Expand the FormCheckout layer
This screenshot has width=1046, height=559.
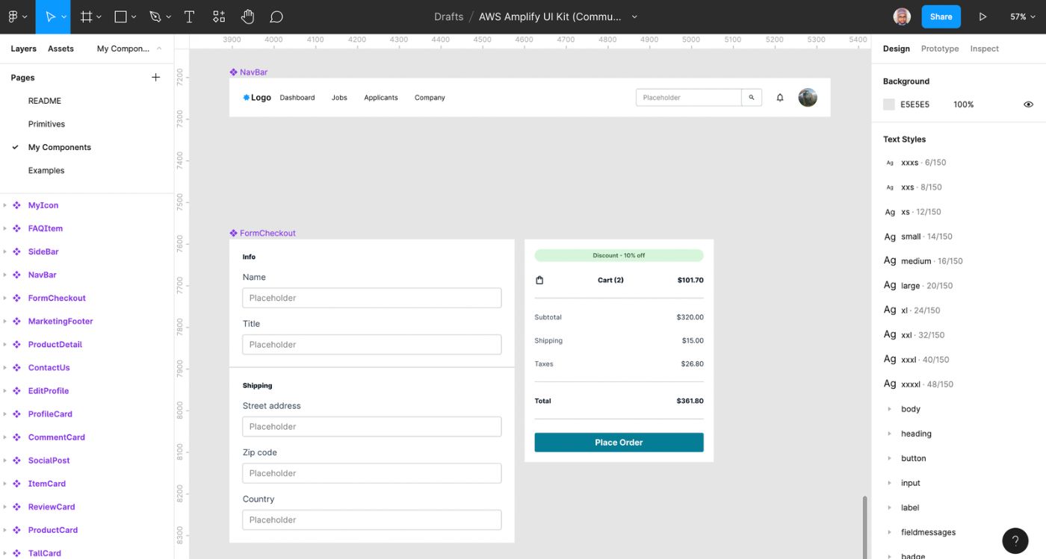click(x=5, y=298)
